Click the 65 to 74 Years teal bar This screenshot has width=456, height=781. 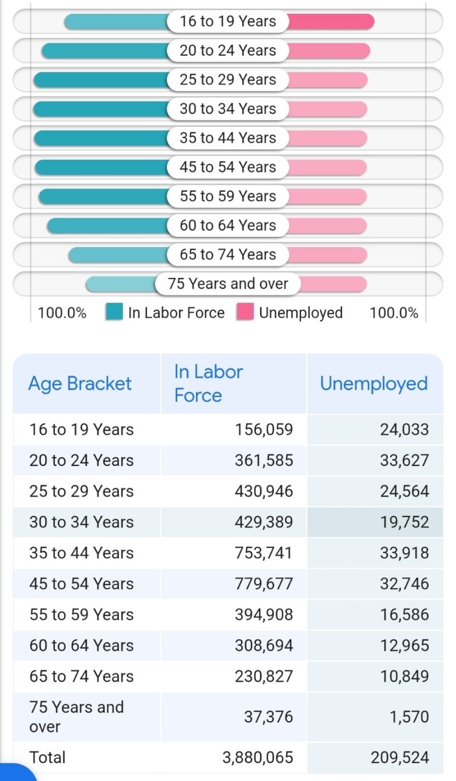(117, 255)
